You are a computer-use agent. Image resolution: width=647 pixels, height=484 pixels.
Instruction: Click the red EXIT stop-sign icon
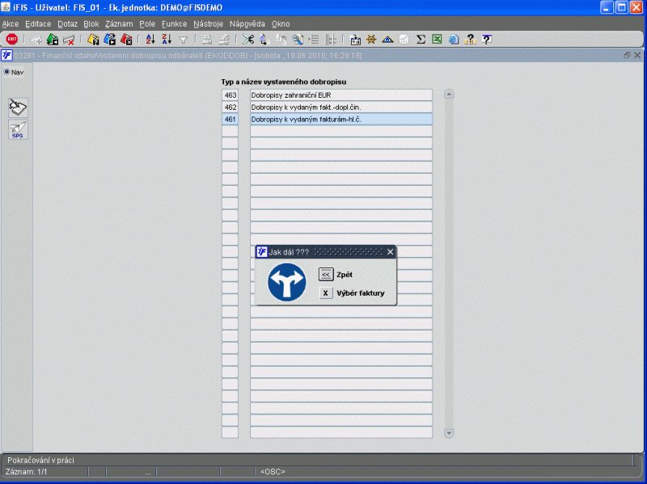pos(12,39)
